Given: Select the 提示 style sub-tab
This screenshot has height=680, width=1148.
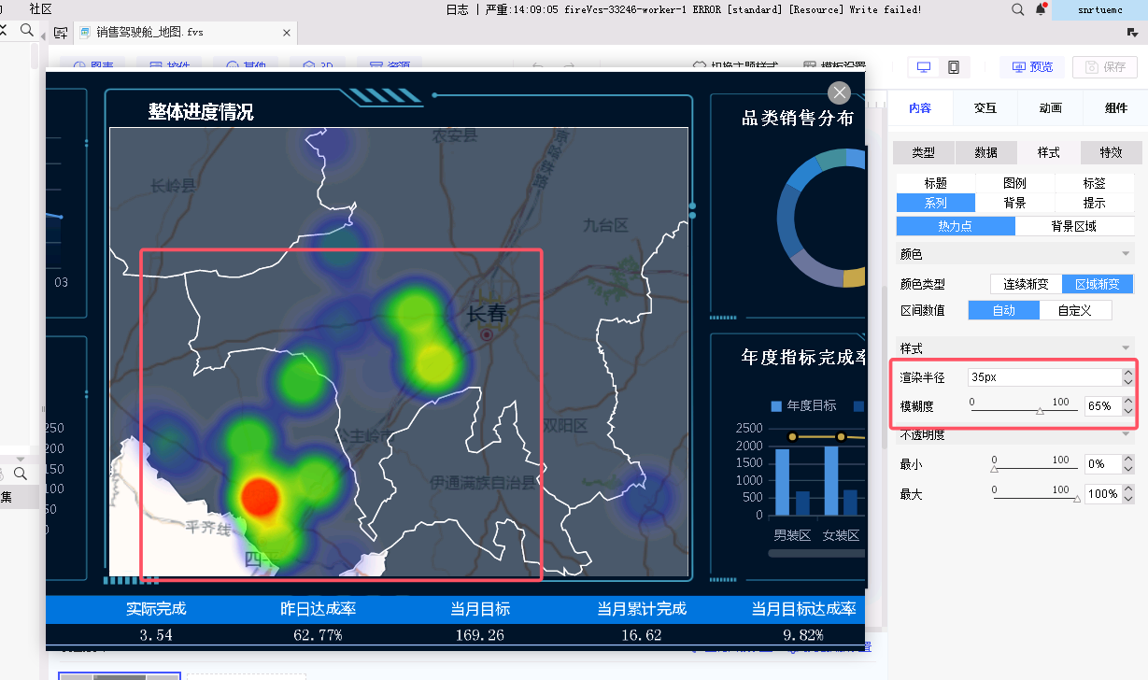Looking at the screenshot, I should click(1094, 203).
